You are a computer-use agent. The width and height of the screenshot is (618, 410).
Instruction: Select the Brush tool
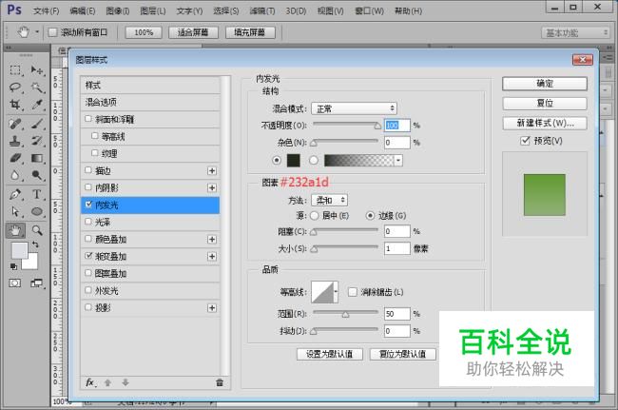(x=37, y=124)
